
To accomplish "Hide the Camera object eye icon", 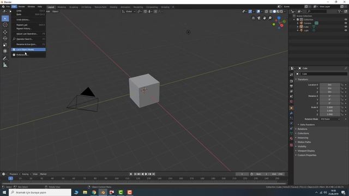I will point(346,23).
